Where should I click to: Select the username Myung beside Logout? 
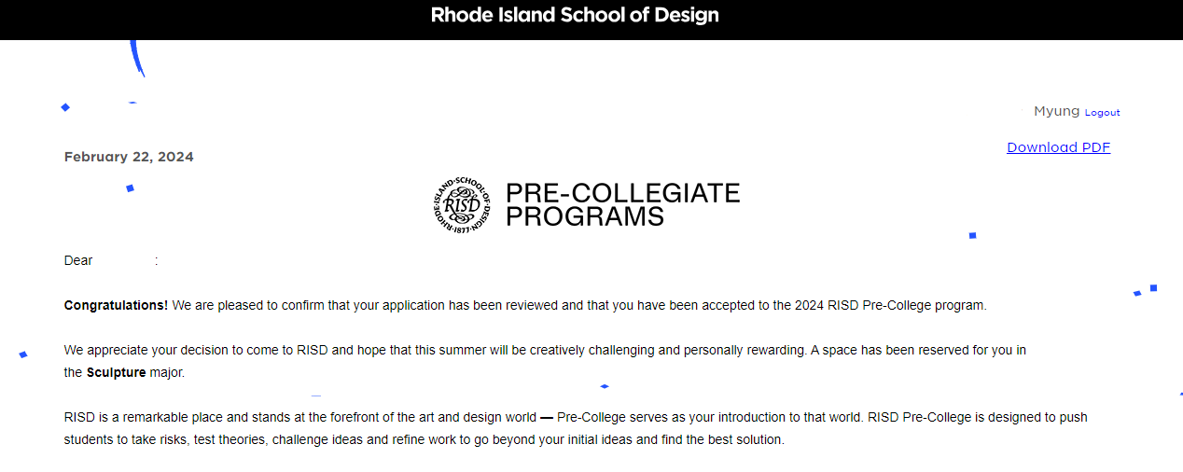(1056, 111)
